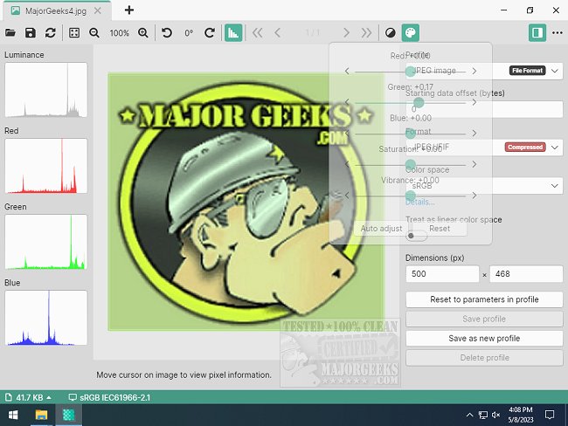Rotate image counterclockwise
The height and width of the screenshot is (426, 568).
[167, 32]
